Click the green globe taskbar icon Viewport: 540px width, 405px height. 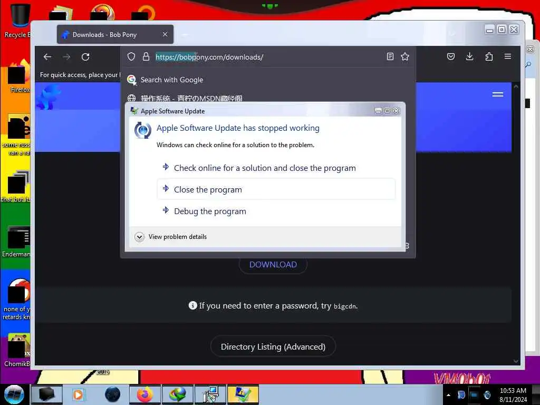pyautogui.click(x=177, y=394)
